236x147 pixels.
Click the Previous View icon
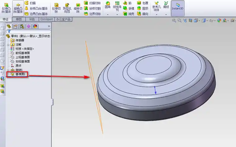(x=185, y=20)
